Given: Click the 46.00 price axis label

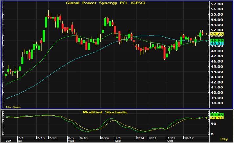Looking at the screenshot, I should pos(217,61).
